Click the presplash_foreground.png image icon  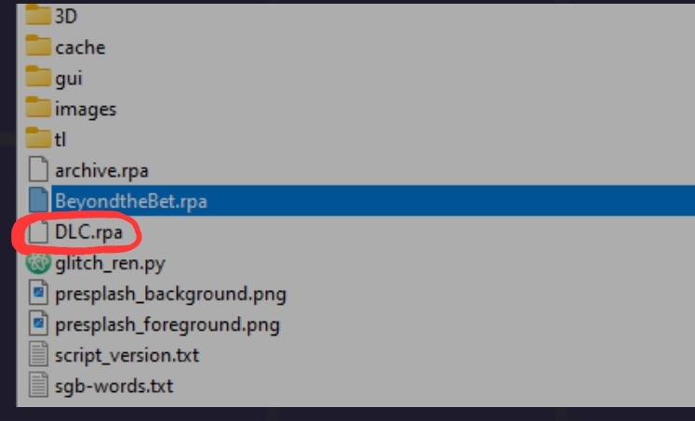click(x=38, y=324)
